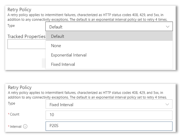
Task: Select the highlighted Default option in list
Action: pyautogui.click(x=109, y=36)
